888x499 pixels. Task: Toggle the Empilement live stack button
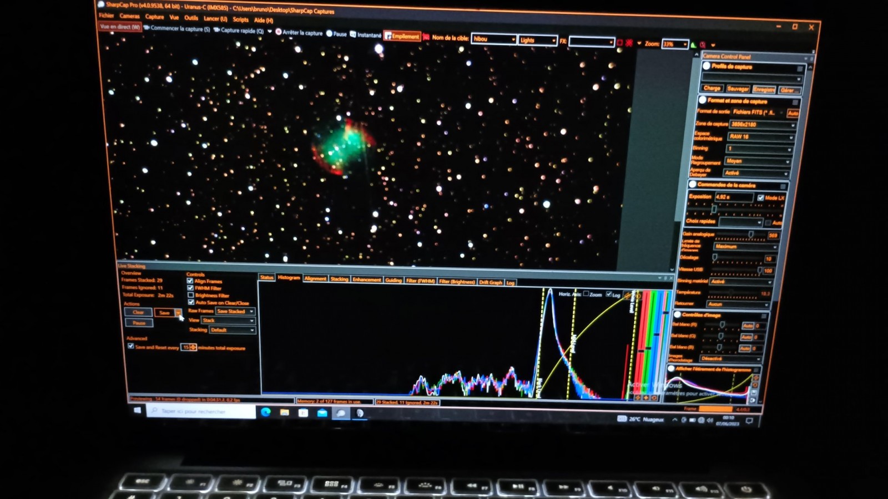coord(402,36)
